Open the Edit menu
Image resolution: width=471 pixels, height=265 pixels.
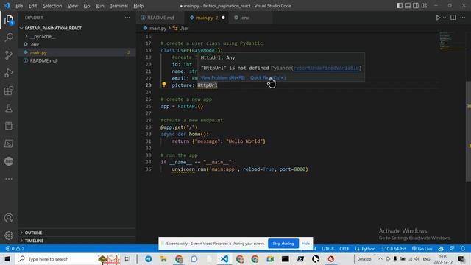tap(32, 6)
